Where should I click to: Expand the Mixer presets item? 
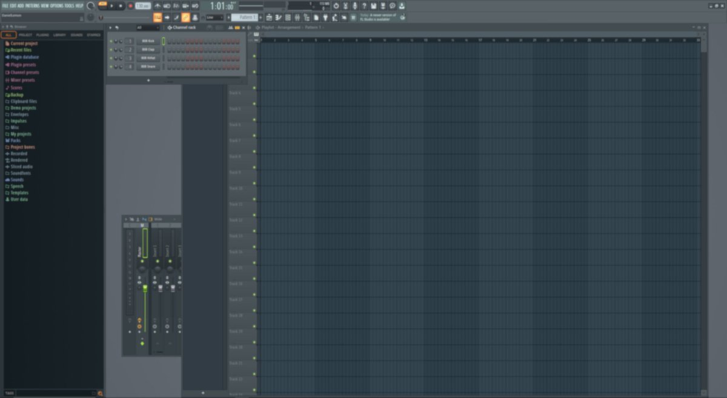pyautogui.click(x=20, y=80)
